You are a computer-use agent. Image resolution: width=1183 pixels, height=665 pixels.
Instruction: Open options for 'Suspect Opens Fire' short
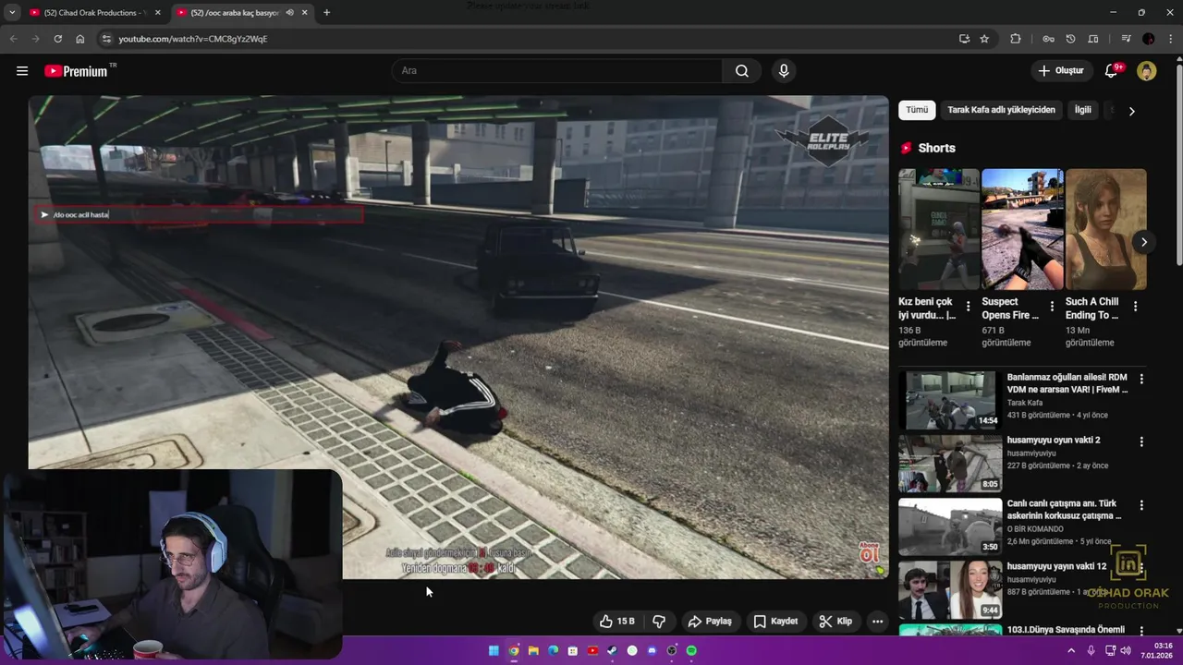pos(1051,307)
